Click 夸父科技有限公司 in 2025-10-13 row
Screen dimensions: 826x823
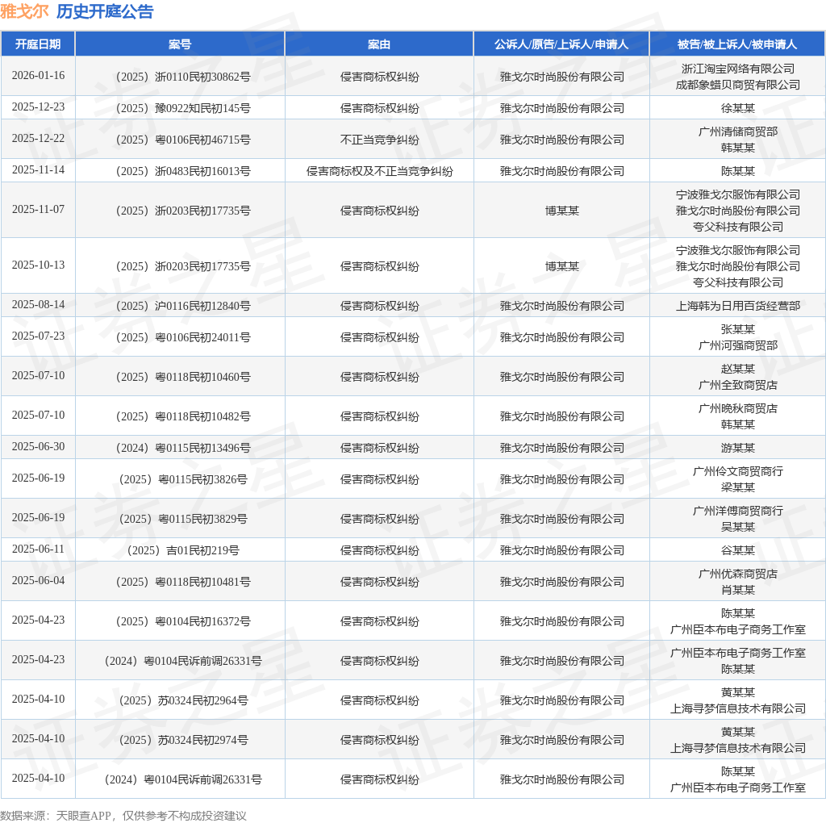tap(737, 283)
